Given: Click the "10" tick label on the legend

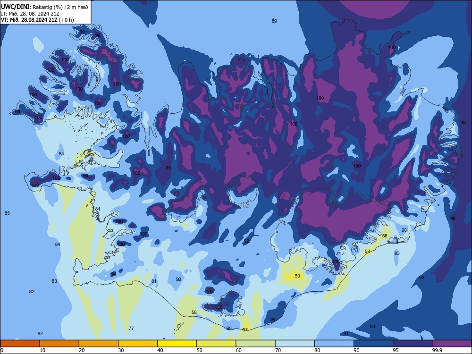Looking at the screenshot, I should pos(42,350).
